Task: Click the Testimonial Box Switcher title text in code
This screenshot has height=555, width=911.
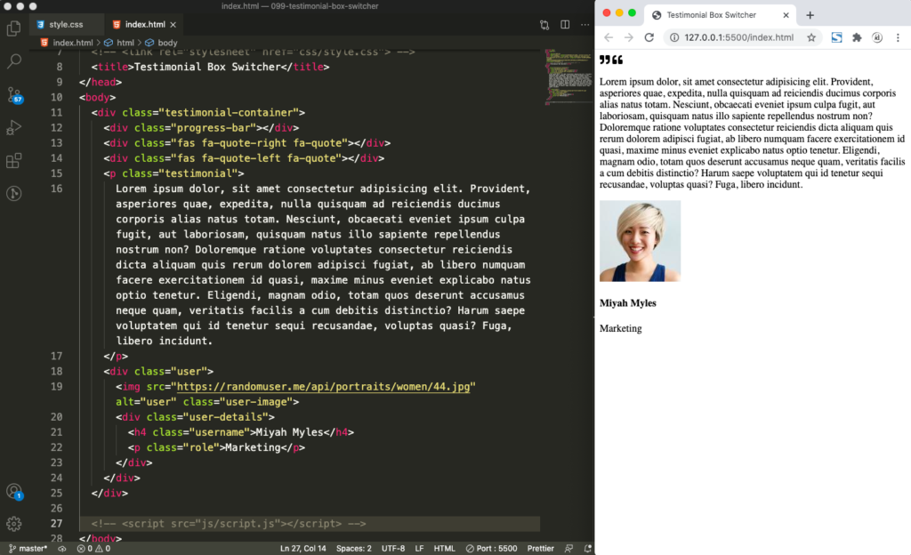Action: point(207,67)
